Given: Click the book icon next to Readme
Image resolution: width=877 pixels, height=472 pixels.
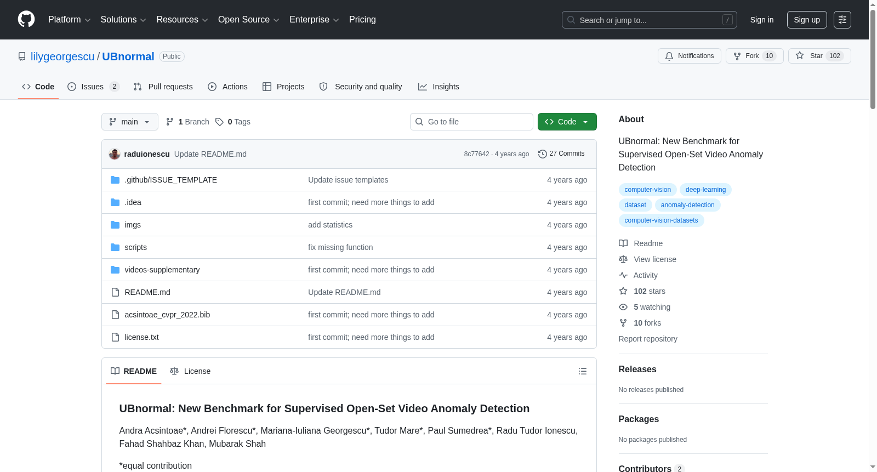Looking at the screenshot, I should click(623, 243).
